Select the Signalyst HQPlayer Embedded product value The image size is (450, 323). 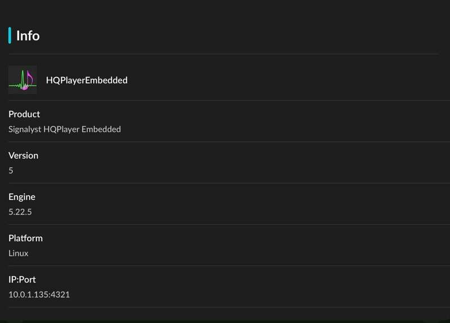click(x=65, y=129)
